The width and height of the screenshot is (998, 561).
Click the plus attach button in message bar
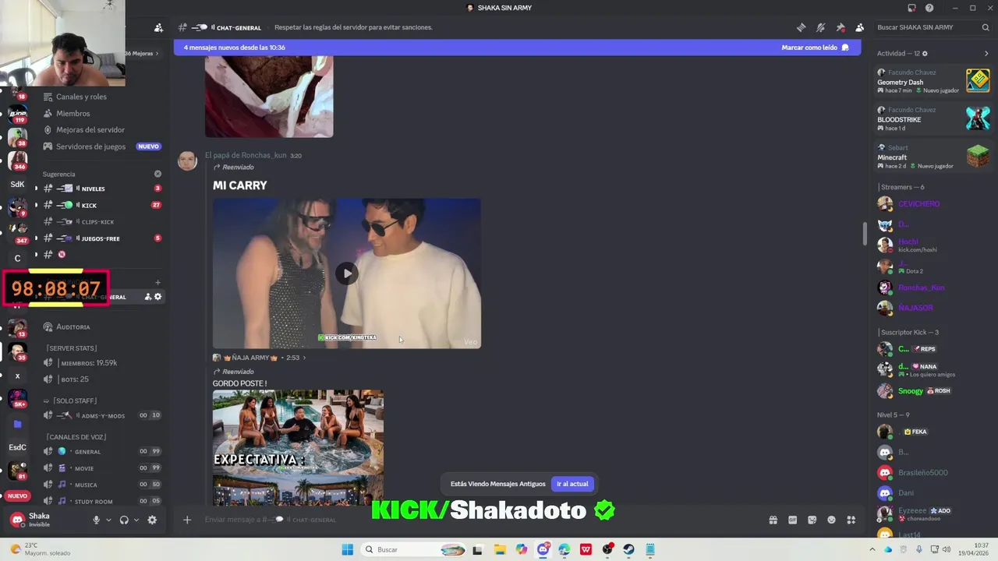187,520
